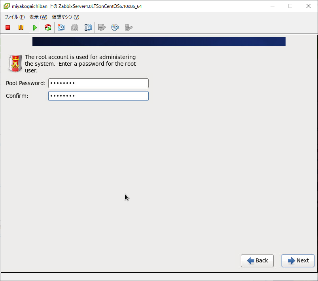Open the snapshot manager icon
Screen dimensions: 318x281
click(88, 27)
